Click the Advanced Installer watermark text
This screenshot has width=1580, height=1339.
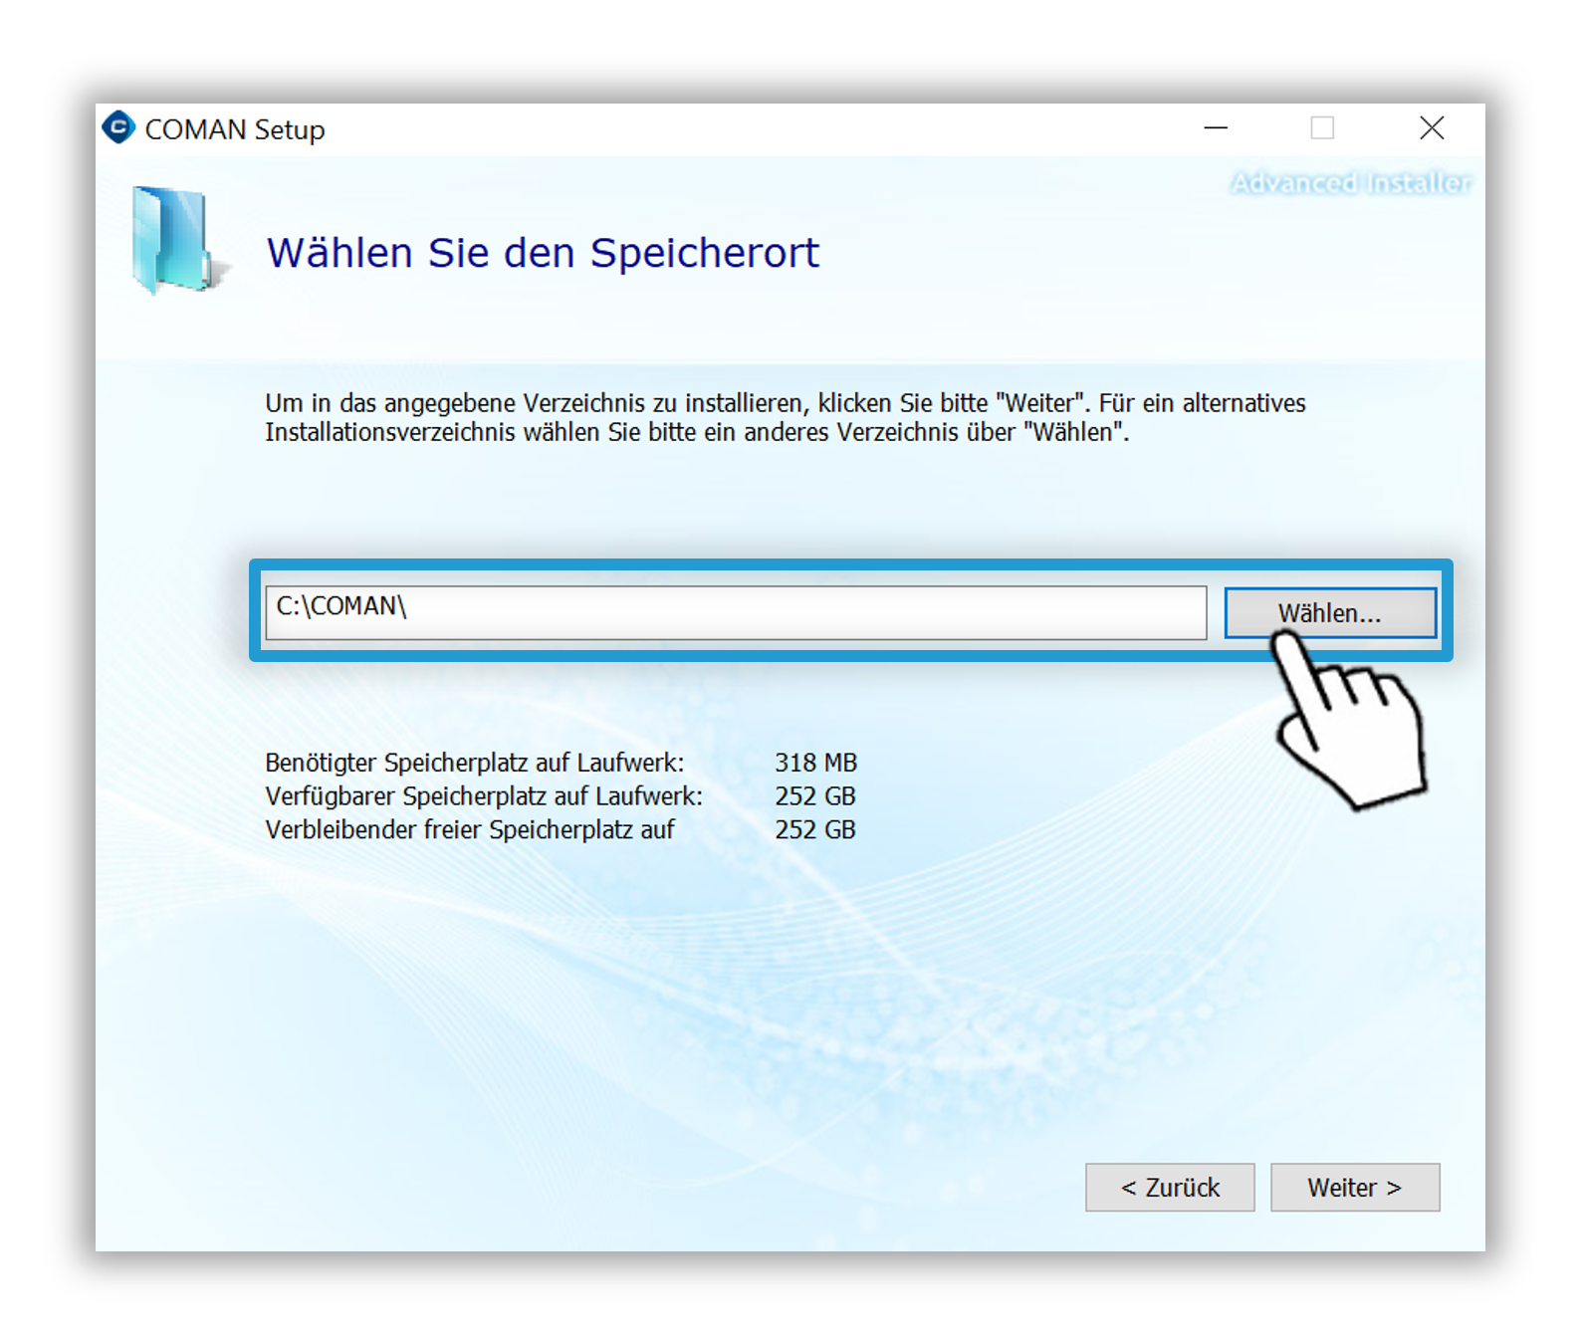click(x=1349, y=183)
